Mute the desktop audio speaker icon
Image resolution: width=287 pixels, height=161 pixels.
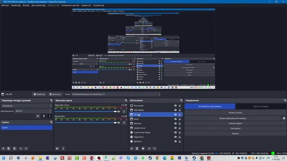[119, 111]
